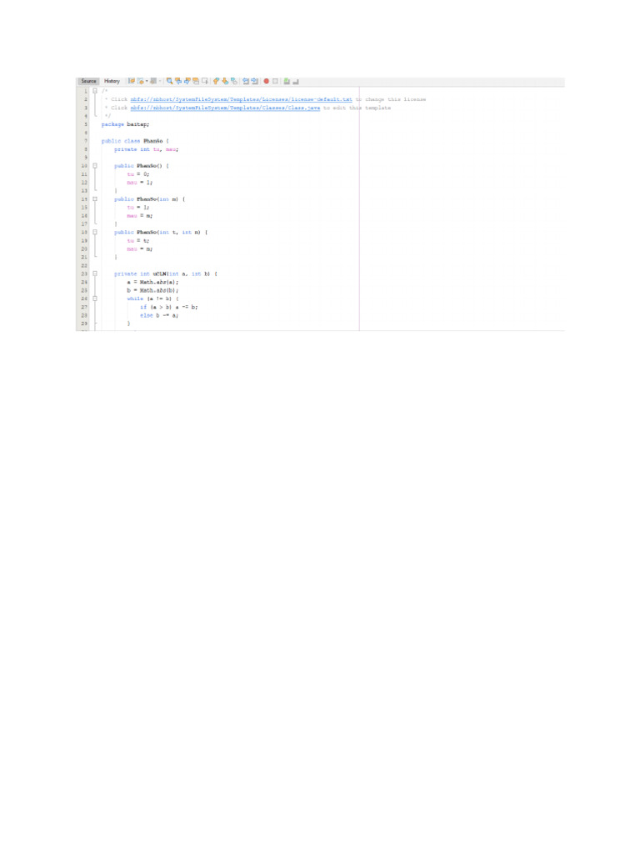The width and height of the screenshot is (640, 854).
Task: Open the Back navigation history dropdown arrow
Action: tap(147, 81)
